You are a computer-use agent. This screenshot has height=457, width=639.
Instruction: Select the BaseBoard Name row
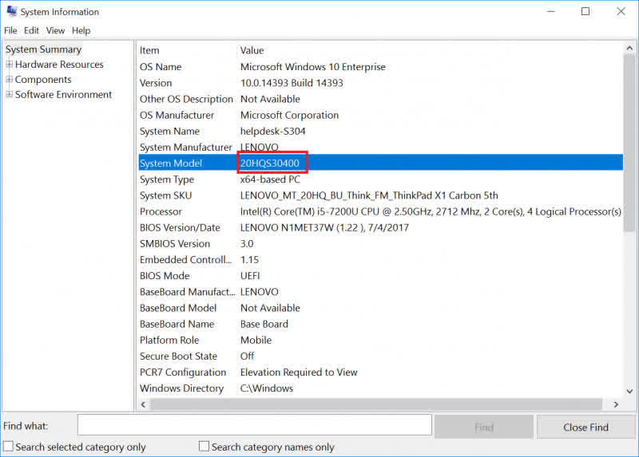381,324
